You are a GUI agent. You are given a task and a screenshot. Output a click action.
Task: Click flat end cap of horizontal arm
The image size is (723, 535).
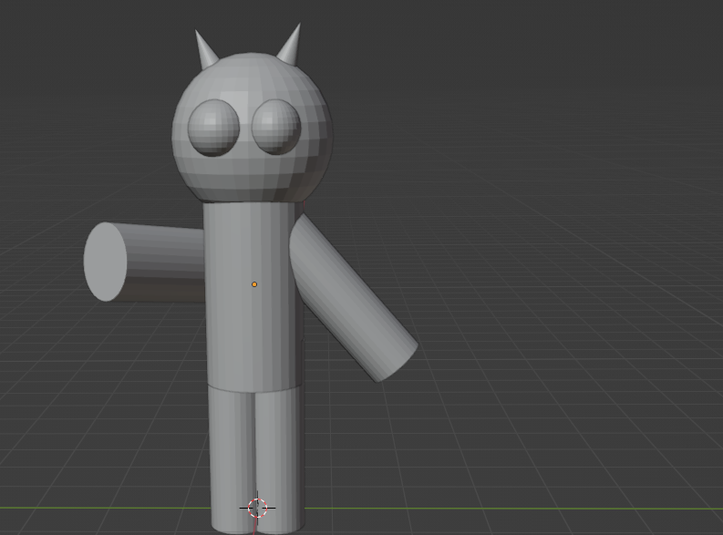coord(105,262)
